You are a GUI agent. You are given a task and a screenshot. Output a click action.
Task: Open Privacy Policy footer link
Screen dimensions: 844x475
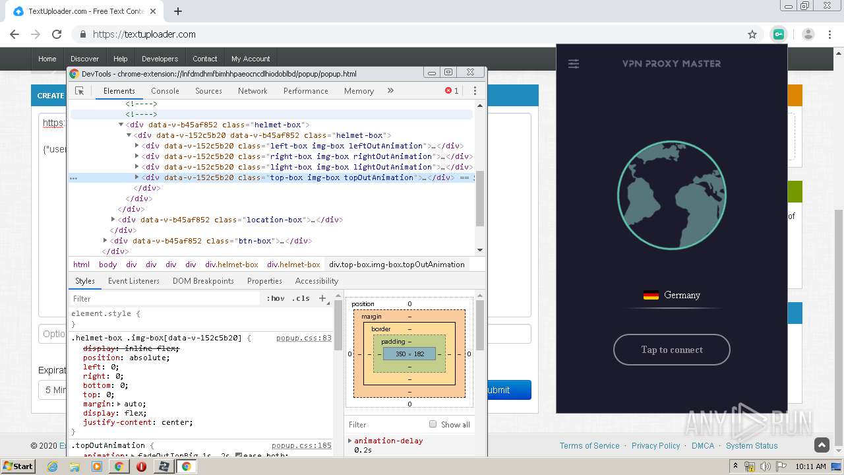click(655, 446)
